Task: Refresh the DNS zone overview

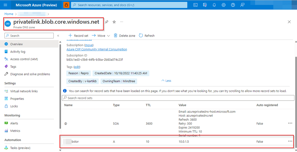Action: coord(147,36)
